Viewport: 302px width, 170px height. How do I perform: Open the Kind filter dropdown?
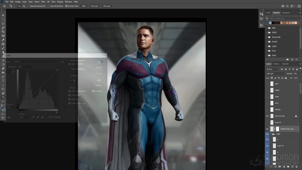tap(272, 69)
